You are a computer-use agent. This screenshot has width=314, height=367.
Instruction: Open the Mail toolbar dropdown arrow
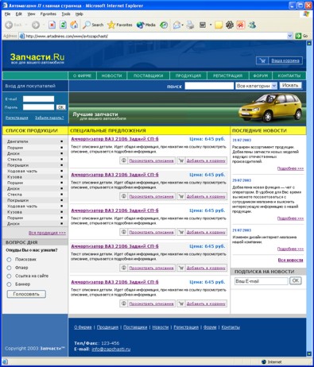point(183,25)
